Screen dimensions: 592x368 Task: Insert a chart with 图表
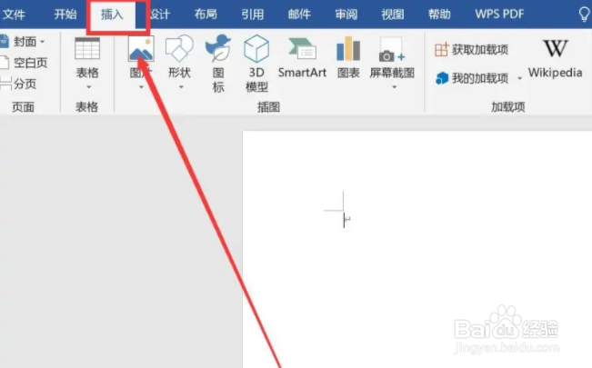click(x=348, y=56)
